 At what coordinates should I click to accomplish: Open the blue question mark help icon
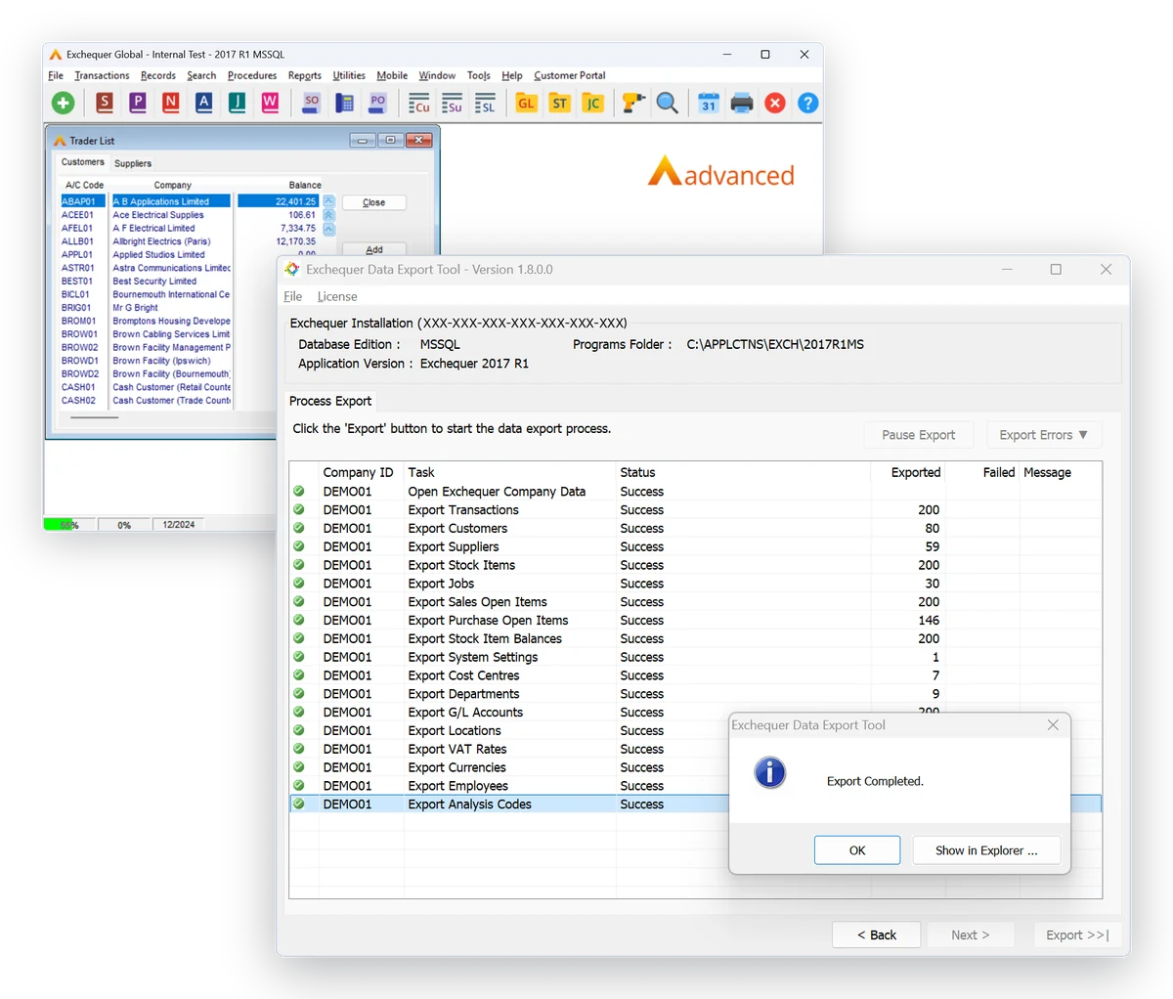click(x=807, y=103)
